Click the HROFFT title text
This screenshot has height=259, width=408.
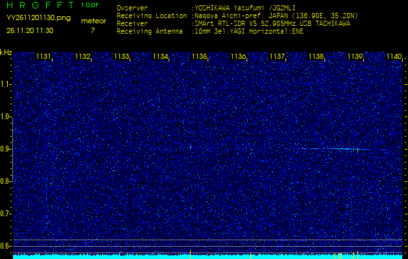(40, 5)
